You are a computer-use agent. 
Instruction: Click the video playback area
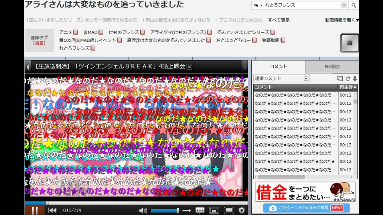[x=136, y=137]
